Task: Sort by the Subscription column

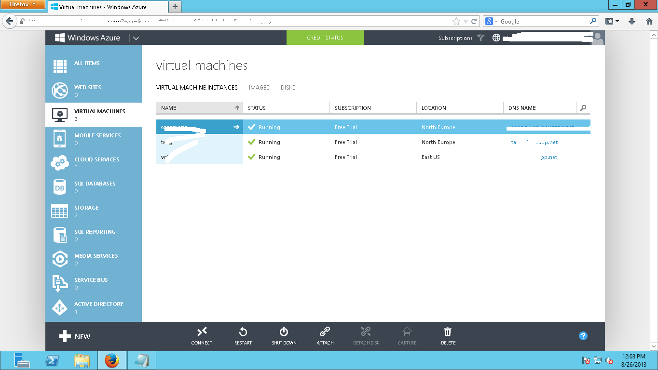Action: [373, 108]
